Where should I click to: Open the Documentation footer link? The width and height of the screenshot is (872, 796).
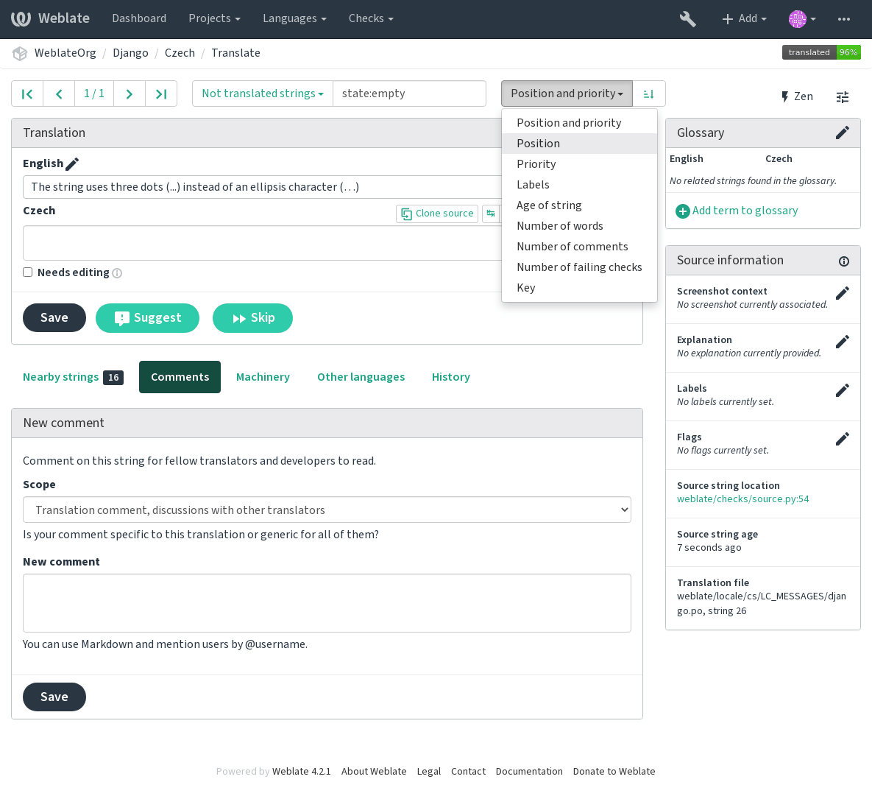point(529,772)
